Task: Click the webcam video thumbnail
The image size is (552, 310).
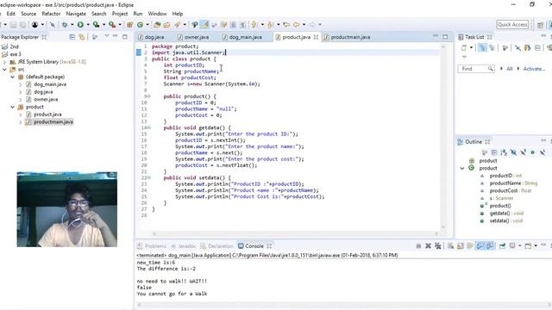Action: (x=67, y=209)
